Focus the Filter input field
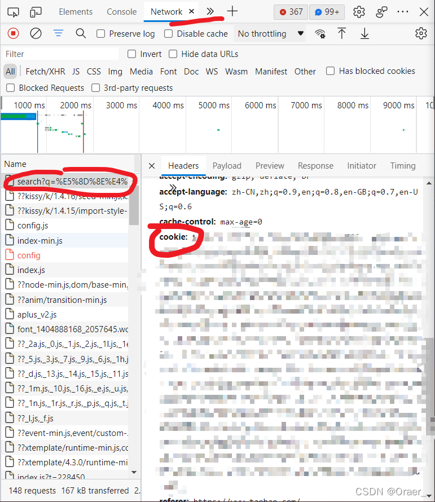The height and width of the screenshot is (502, 435). [x=61, y=54]
